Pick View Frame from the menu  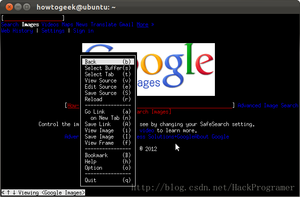tap(108, 143)
